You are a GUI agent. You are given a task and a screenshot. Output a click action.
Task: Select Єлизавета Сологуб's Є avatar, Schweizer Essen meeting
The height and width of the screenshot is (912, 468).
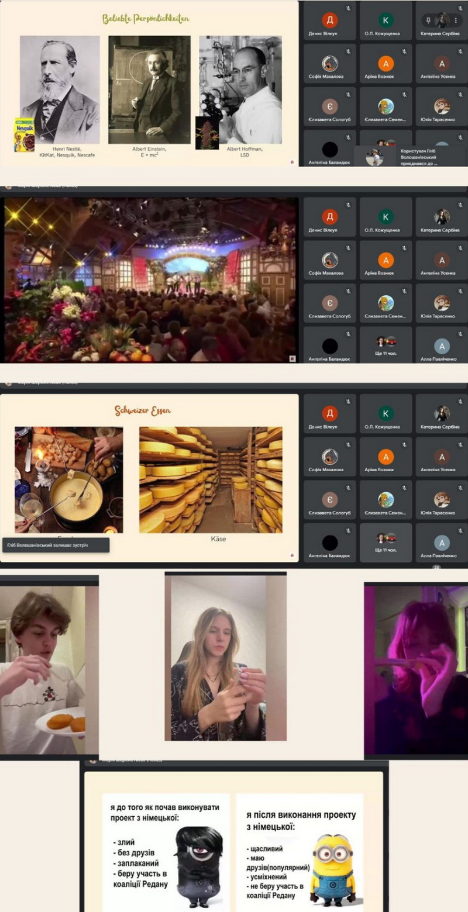(x=330, y=499)
